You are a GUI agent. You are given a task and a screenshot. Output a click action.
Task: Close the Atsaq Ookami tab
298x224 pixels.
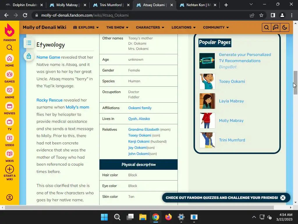(x=172, y=5)
